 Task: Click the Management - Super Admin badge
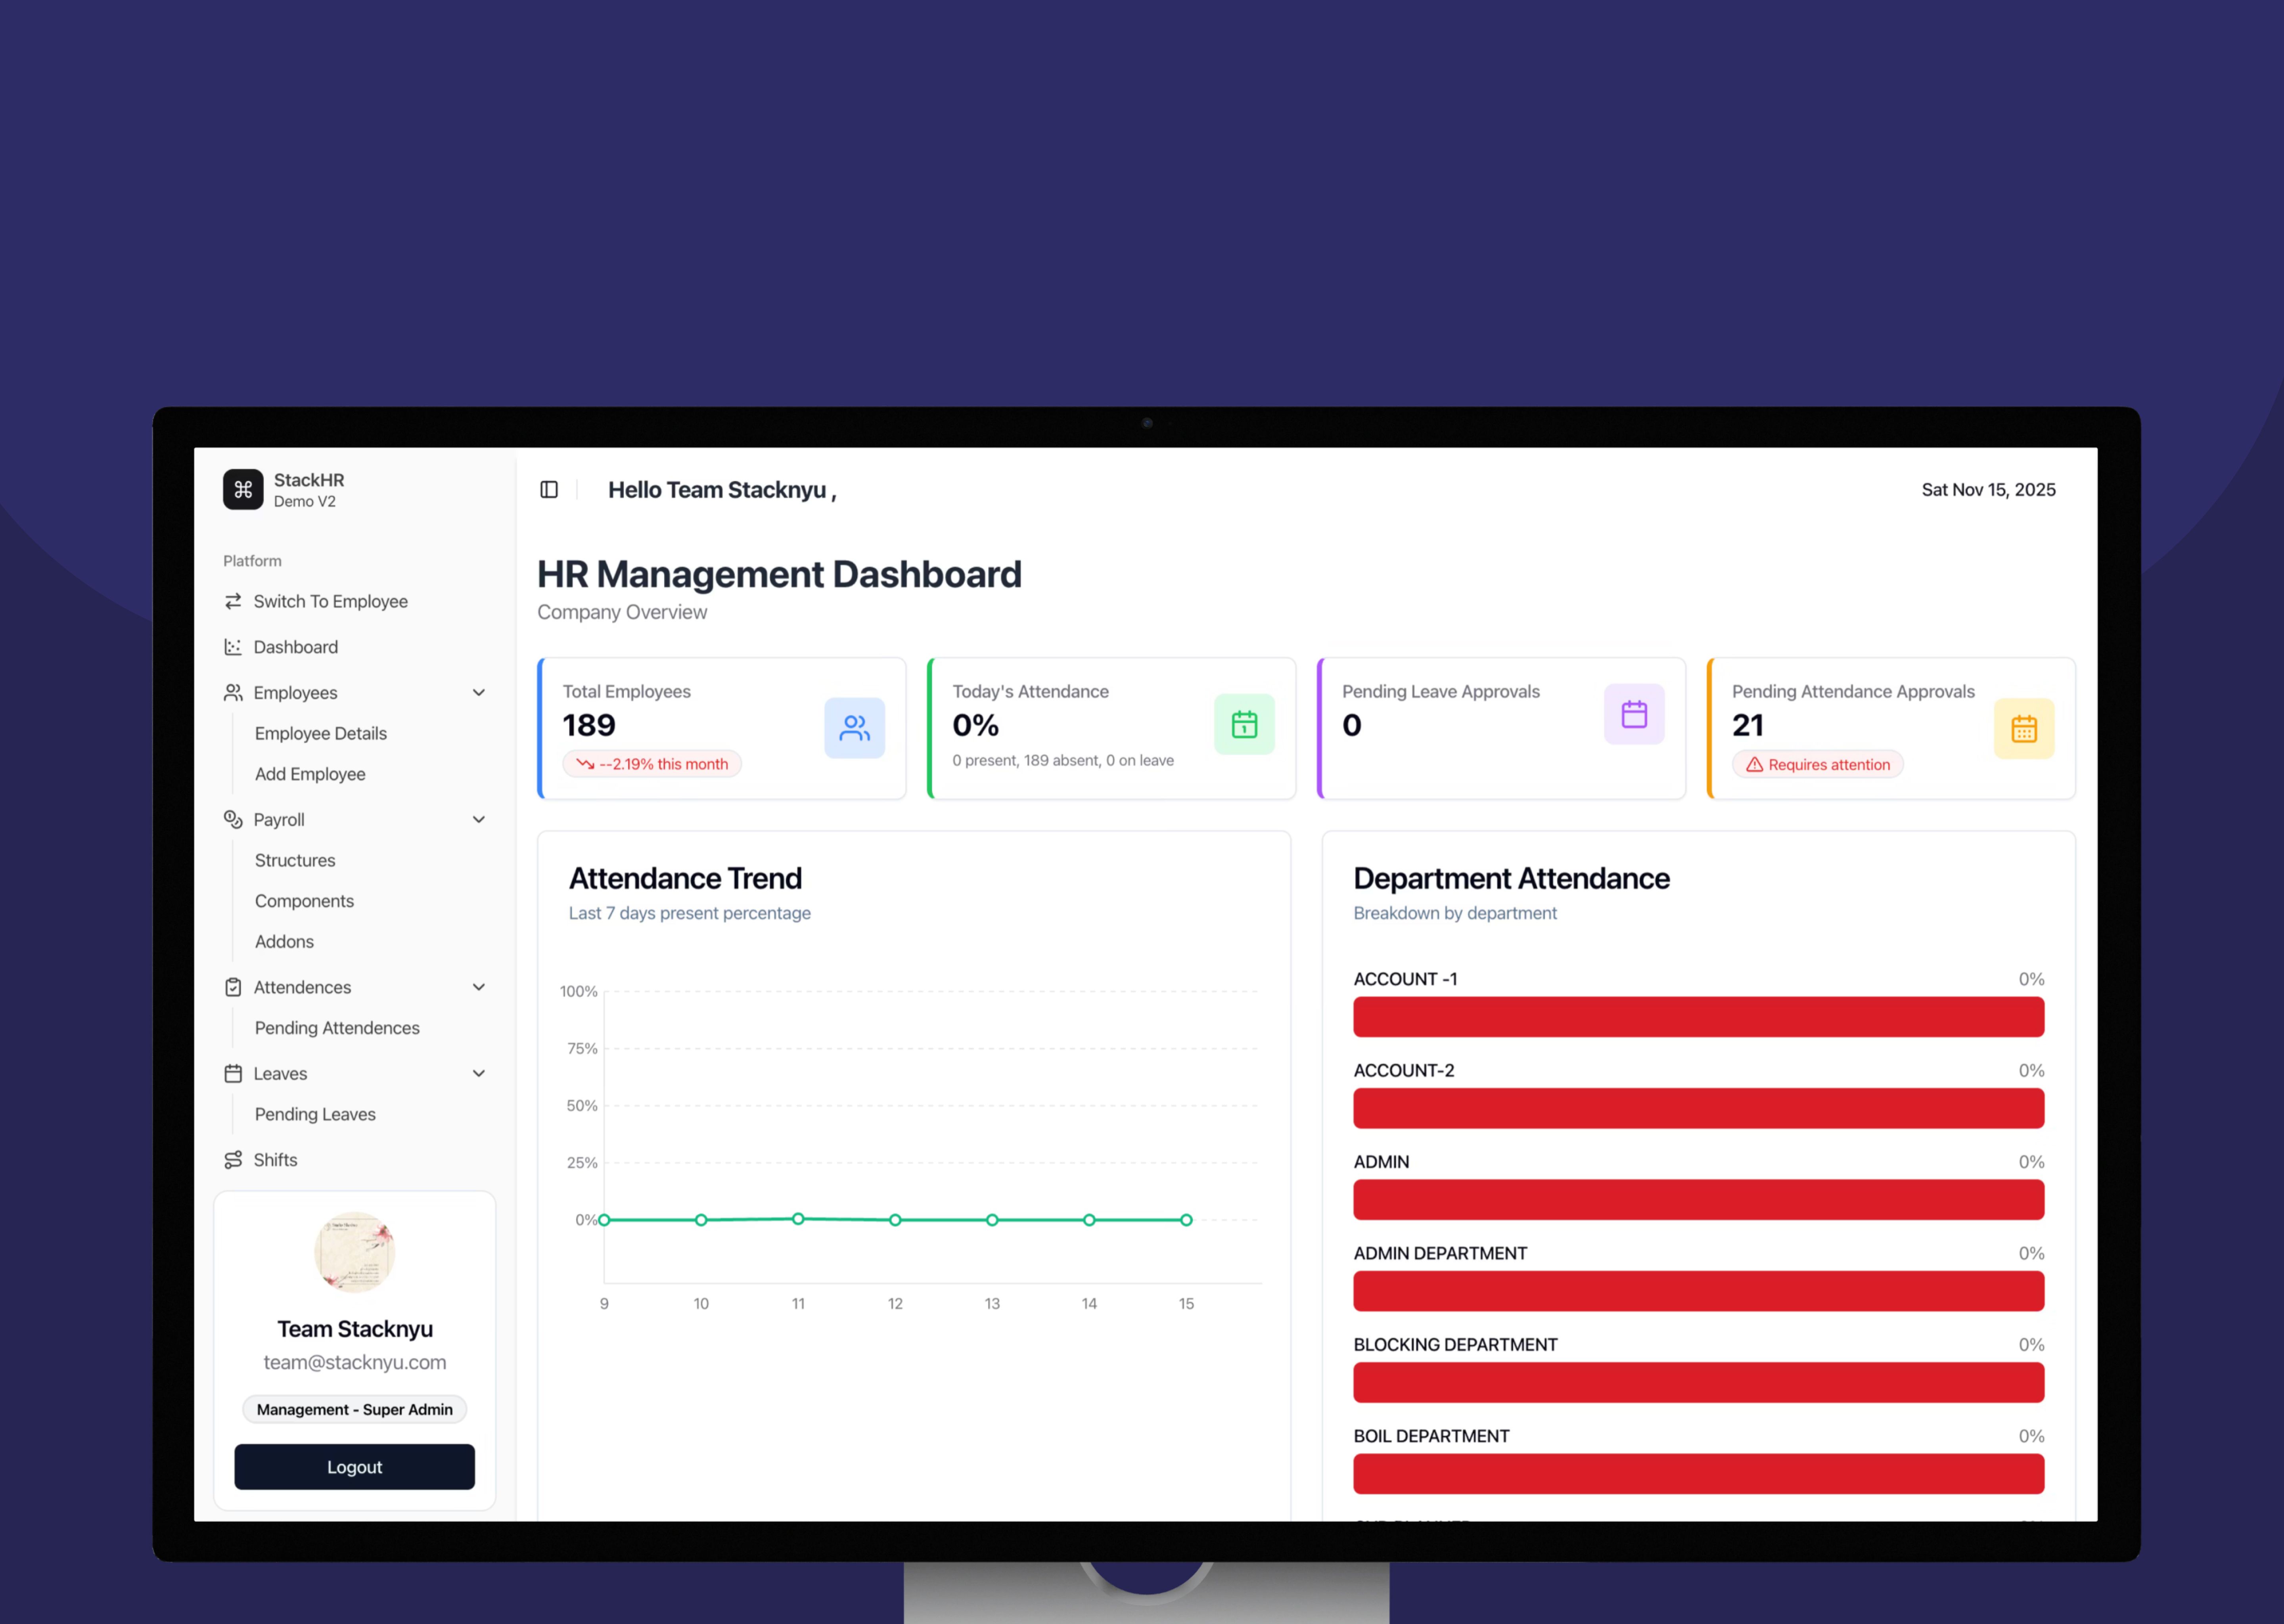[x=354, y=1409]
